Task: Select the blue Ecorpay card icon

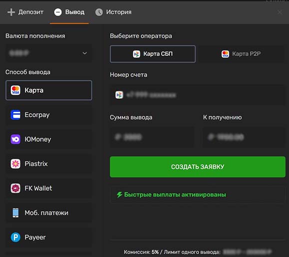Action: click(15, 115)
